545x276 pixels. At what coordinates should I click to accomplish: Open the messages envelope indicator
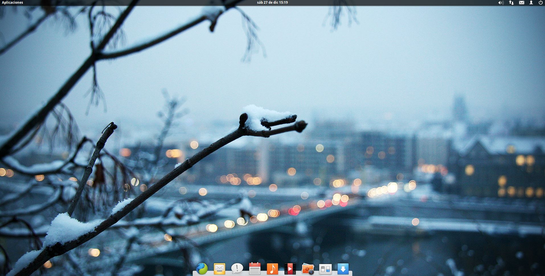click(x=522, y=3)
